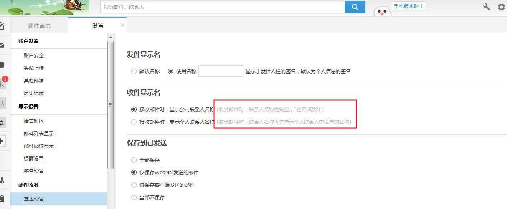Select 接收邮件时，显示个人联系人名称 option
Screen dimensions: 507x209
(x=134, y=122)
